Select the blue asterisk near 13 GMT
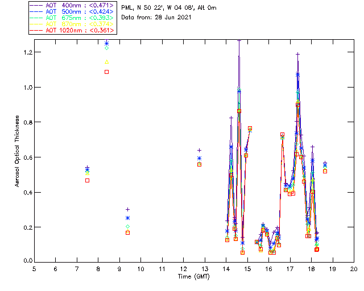The image size is (364, 291). coord(199,158)
